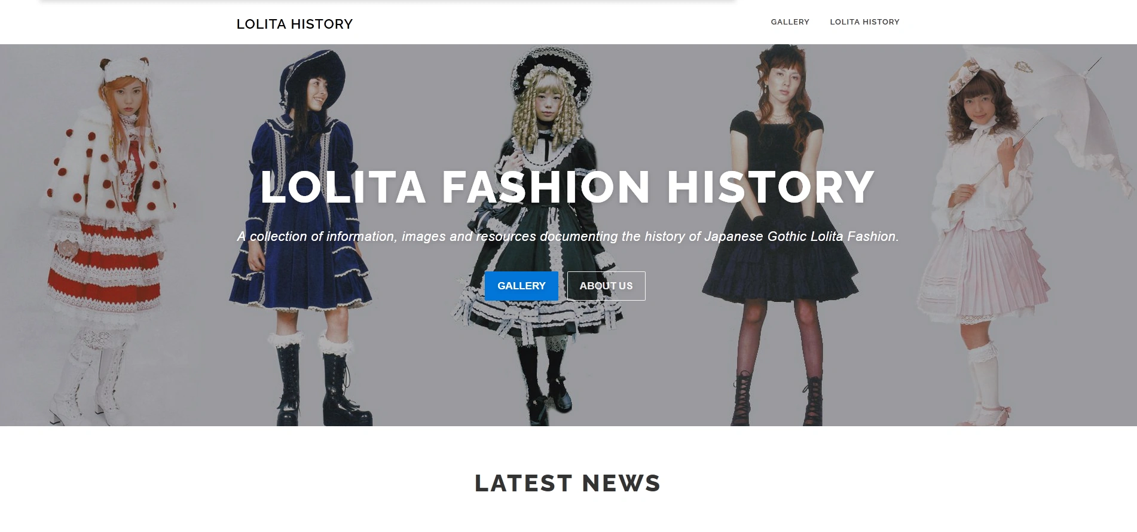
Task: Select the model in the polka-dot fur cape
Action: tap(108, 239)
